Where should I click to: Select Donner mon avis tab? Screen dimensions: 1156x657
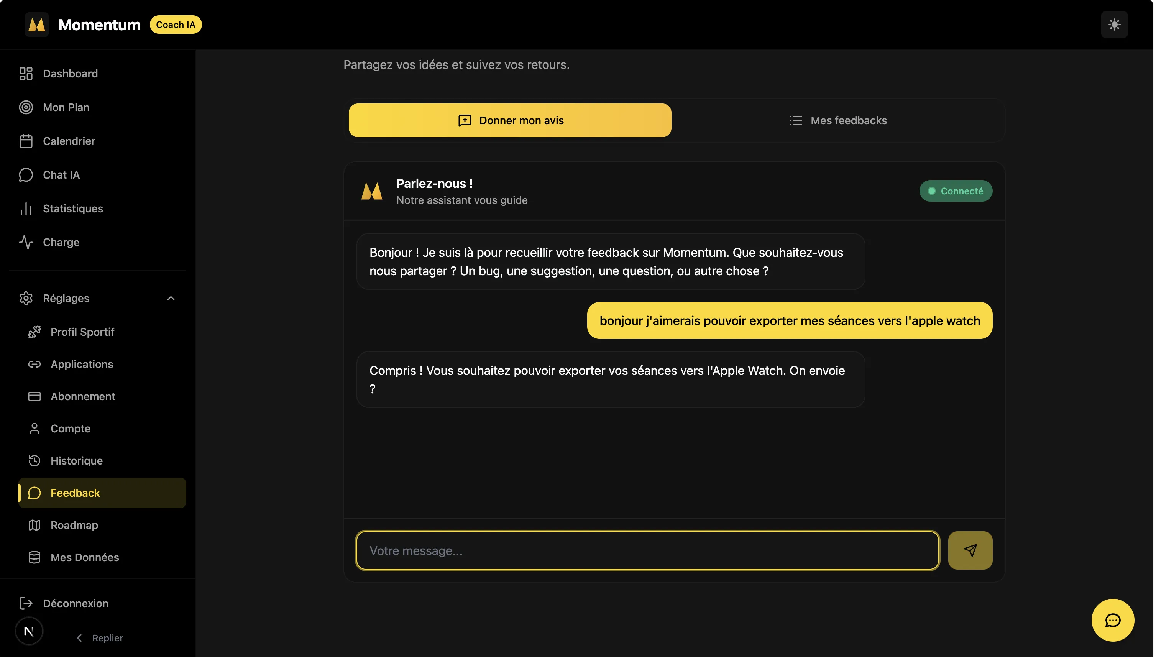click(509, 120)
